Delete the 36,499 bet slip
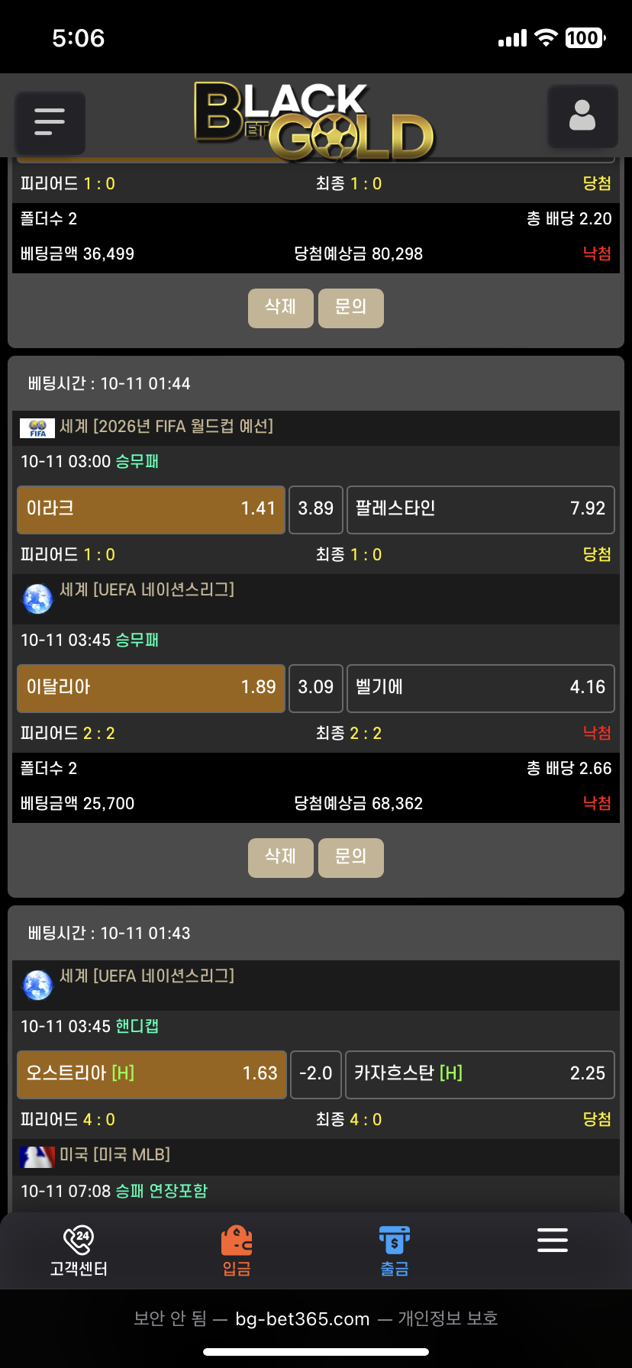 pos(280,308)
